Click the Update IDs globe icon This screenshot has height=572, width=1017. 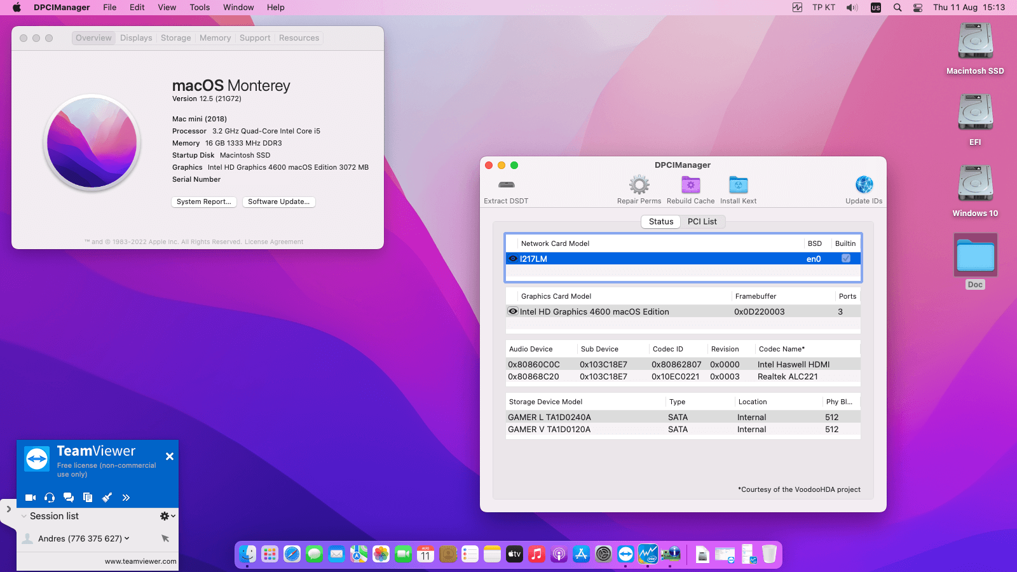coord(864,185)
